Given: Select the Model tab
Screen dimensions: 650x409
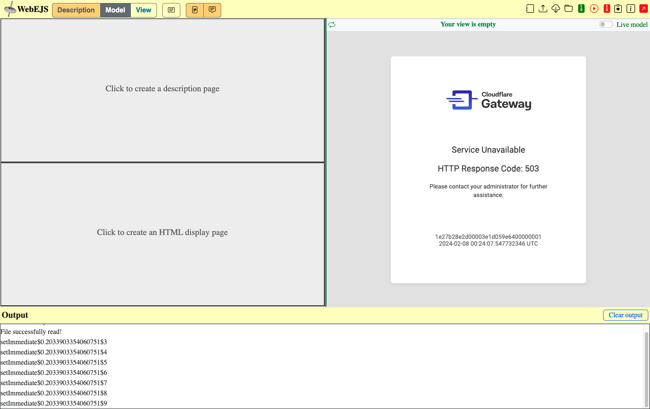Looking at the screenshot, I should [116, 10].
